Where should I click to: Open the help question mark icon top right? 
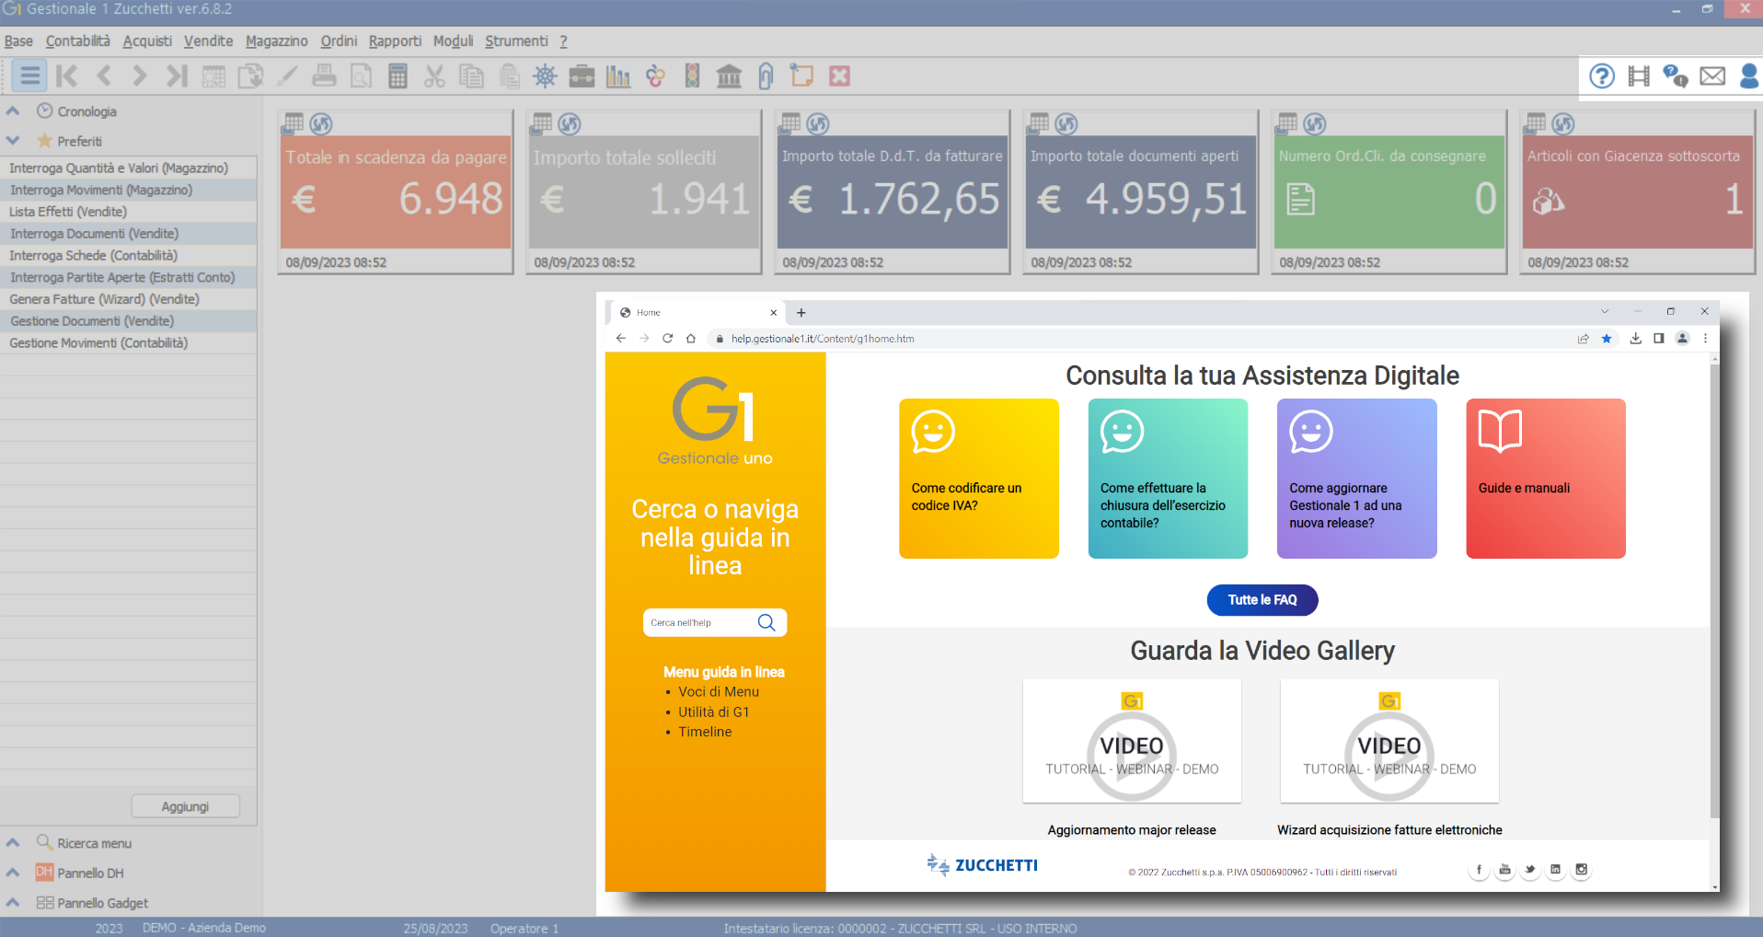[x=1601, y=76]
